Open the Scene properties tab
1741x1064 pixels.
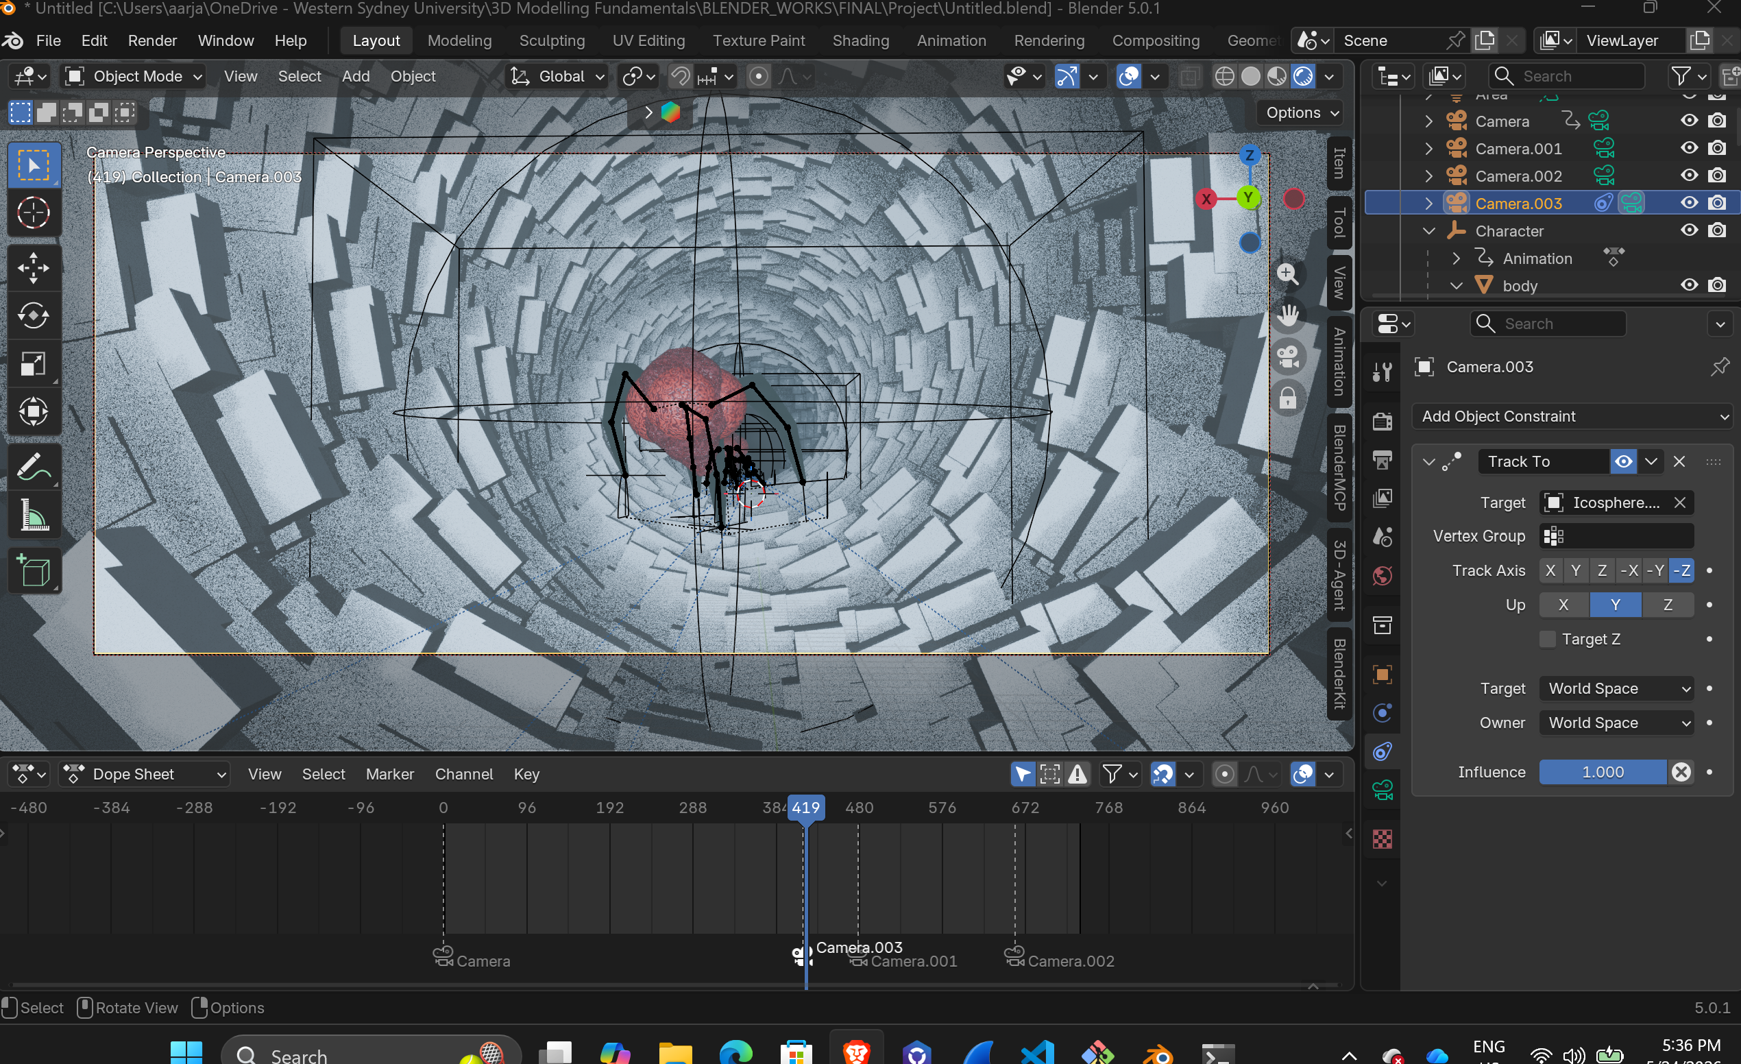[1382, 537]
